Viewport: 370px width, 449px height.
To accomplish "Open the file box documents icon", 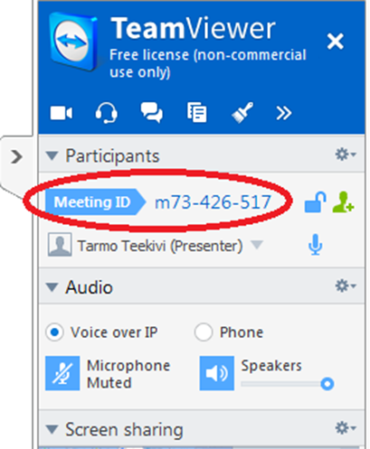I will (x=196, y=112).
